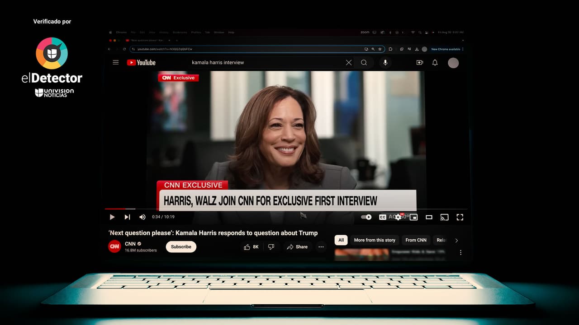Open the YouTube hamburger guide menu
The image size is (579, 325).
click(116, 63)
